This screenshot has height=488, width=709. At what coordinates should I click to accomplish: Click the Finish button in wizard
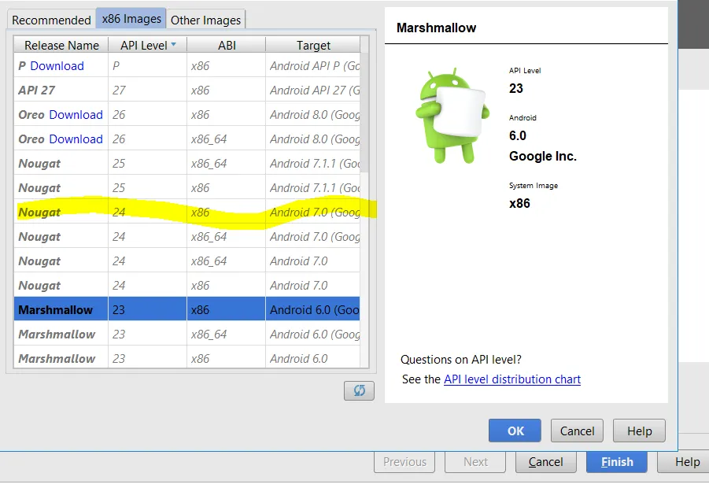(x=617, y=462)
